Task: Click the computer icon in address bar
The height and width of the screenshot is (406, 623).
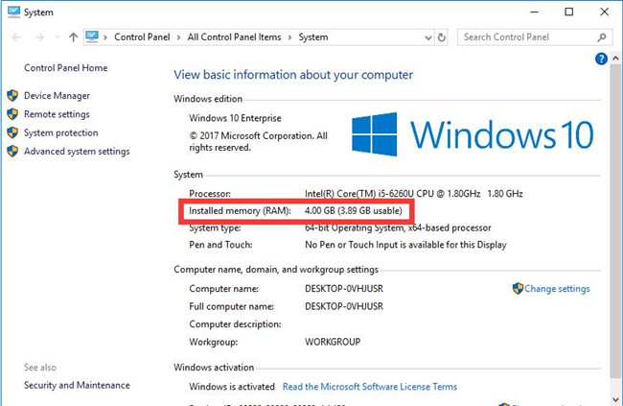Action: tap(92, 37)
